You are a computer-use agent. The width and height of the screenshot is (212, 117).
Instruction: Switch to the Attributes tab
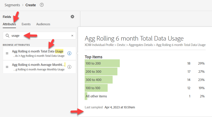click(9, 24)
